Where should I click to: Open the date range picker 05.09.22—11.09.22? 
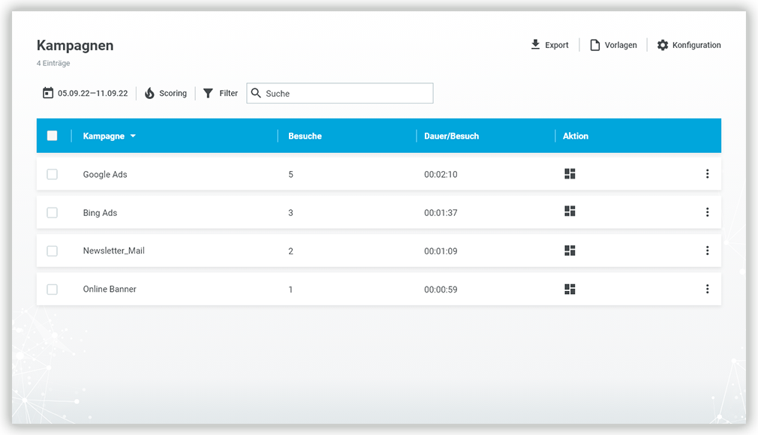pyautogui.click(x=85, y=93)
